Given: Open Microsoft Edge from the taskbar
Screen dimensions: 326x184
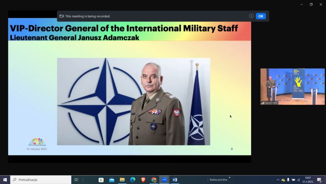Looking at the screenshot, I should click(133, 179).
